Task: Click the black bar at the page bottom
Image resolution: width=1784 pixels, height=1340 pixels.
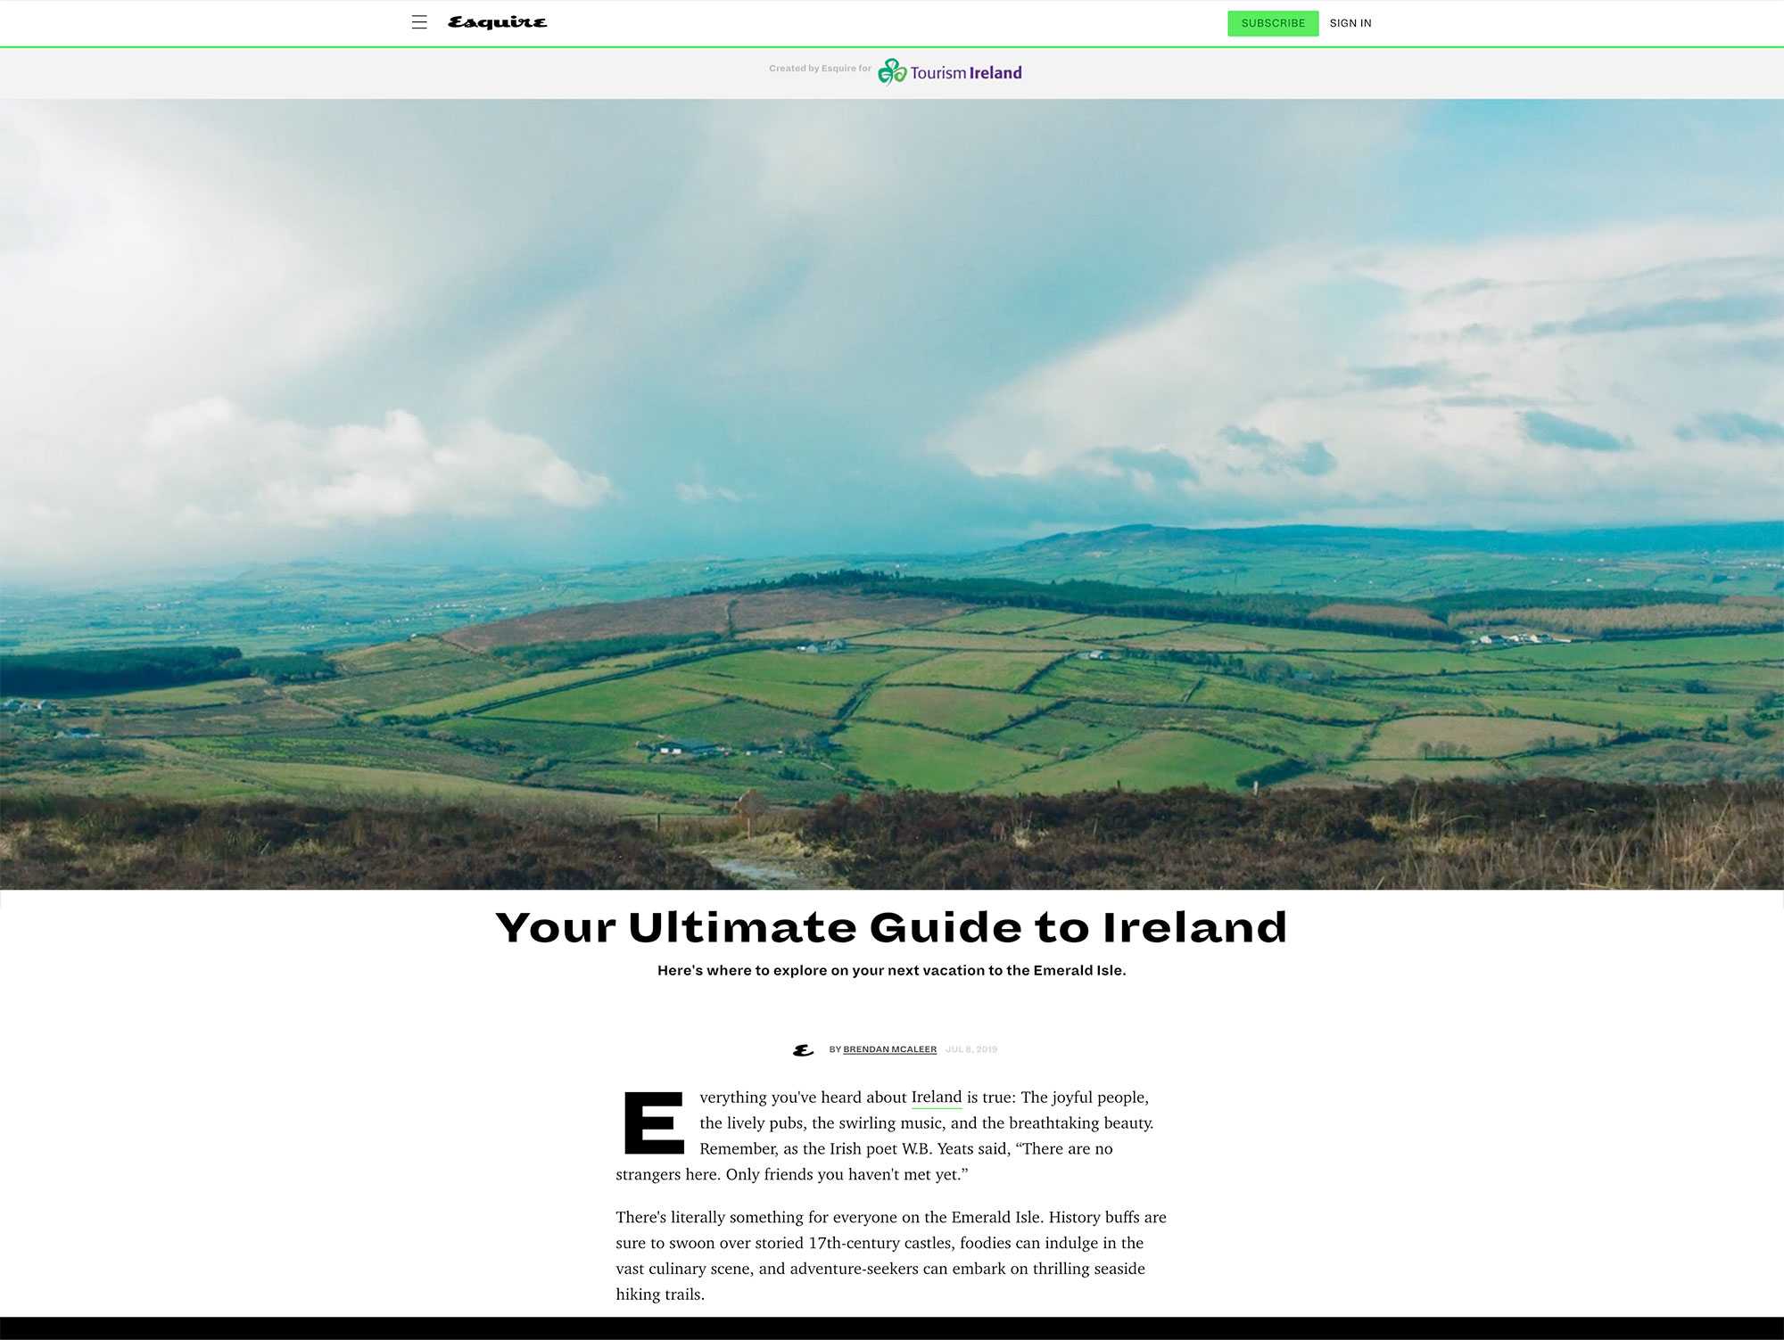Action: (892, 1328)
